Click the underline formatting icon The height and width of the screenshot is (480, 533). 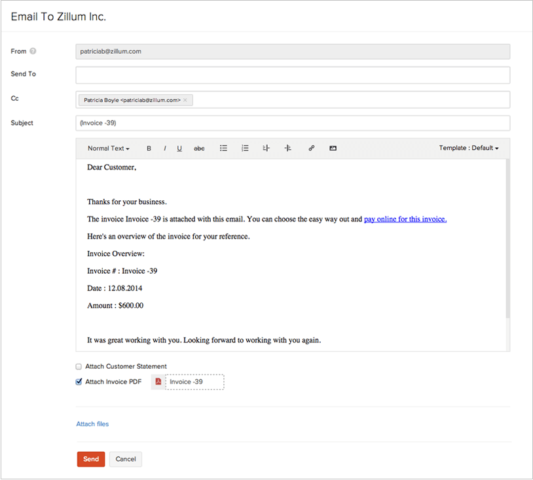[x=179, y=149]
